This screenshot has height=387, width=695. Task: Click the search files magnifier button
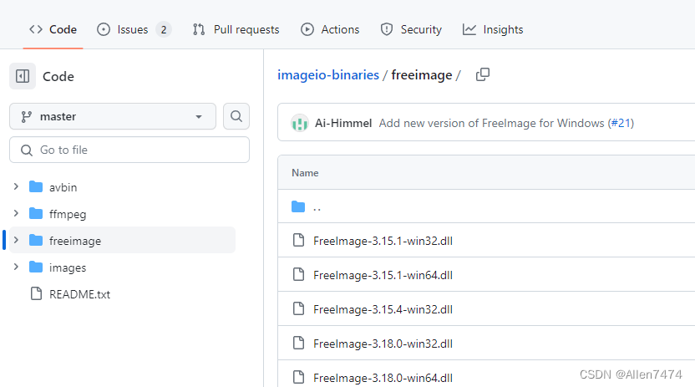point(236,116)
